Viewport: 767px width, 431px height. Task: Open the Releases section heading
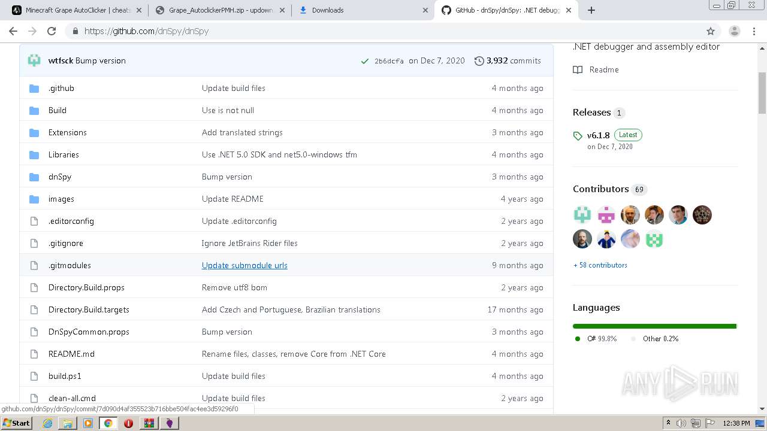pyautogui.click(x=591, y=113)
